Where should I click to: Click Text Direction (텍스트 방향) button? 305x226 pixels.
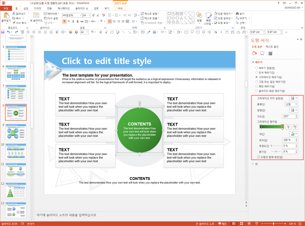[150, 14]
